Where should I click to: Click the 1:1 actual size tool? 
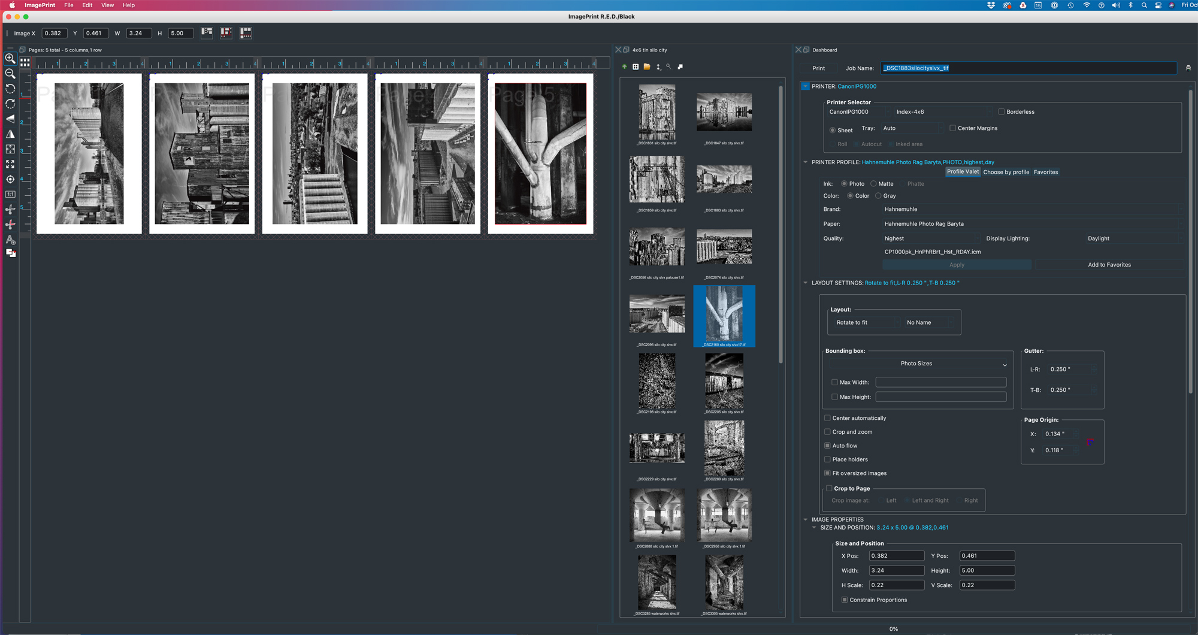tap(10, 194)
